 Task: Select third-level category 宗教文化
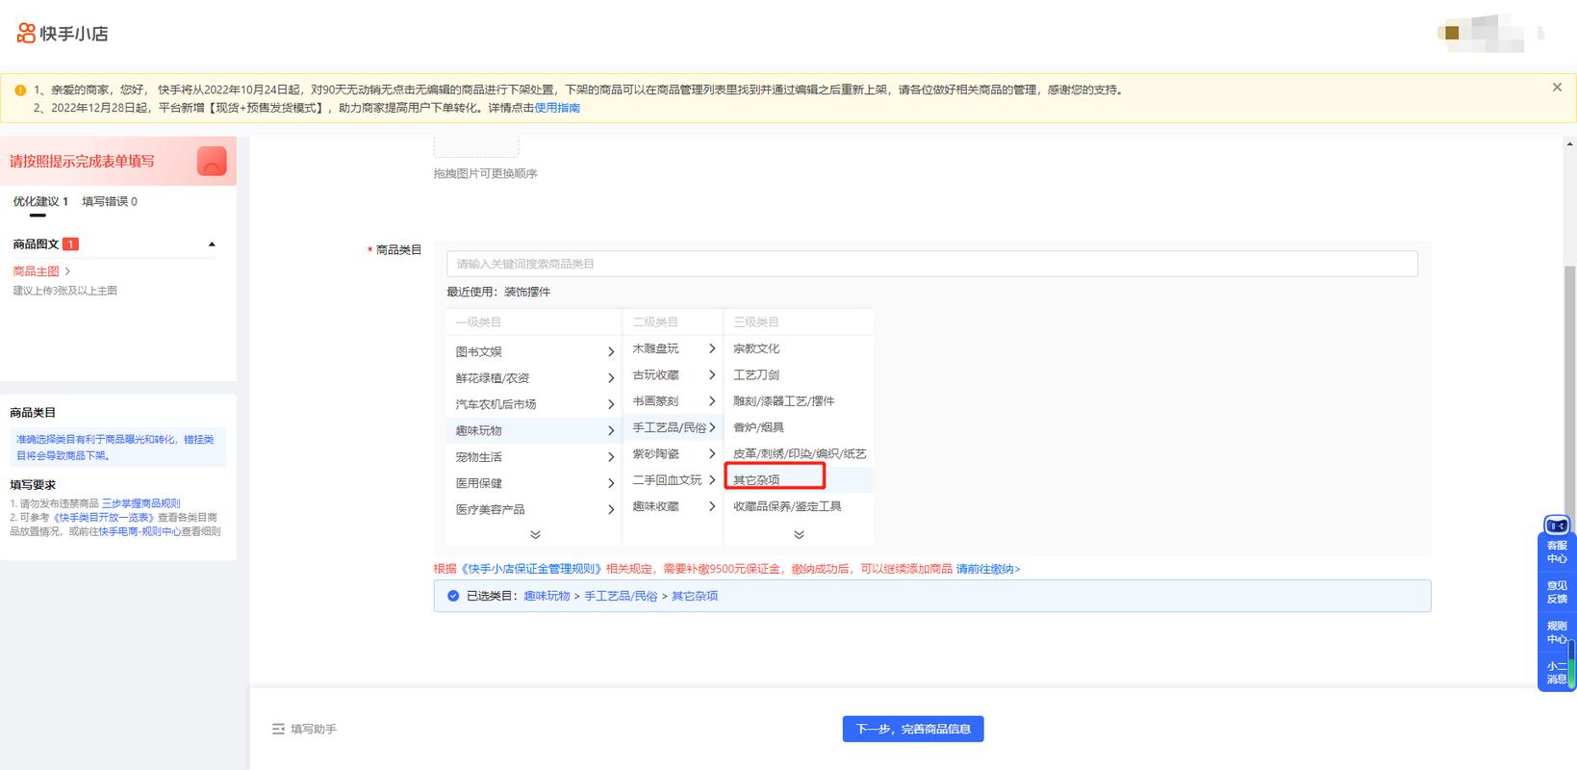pyautogui.click(x=756, y=348)
